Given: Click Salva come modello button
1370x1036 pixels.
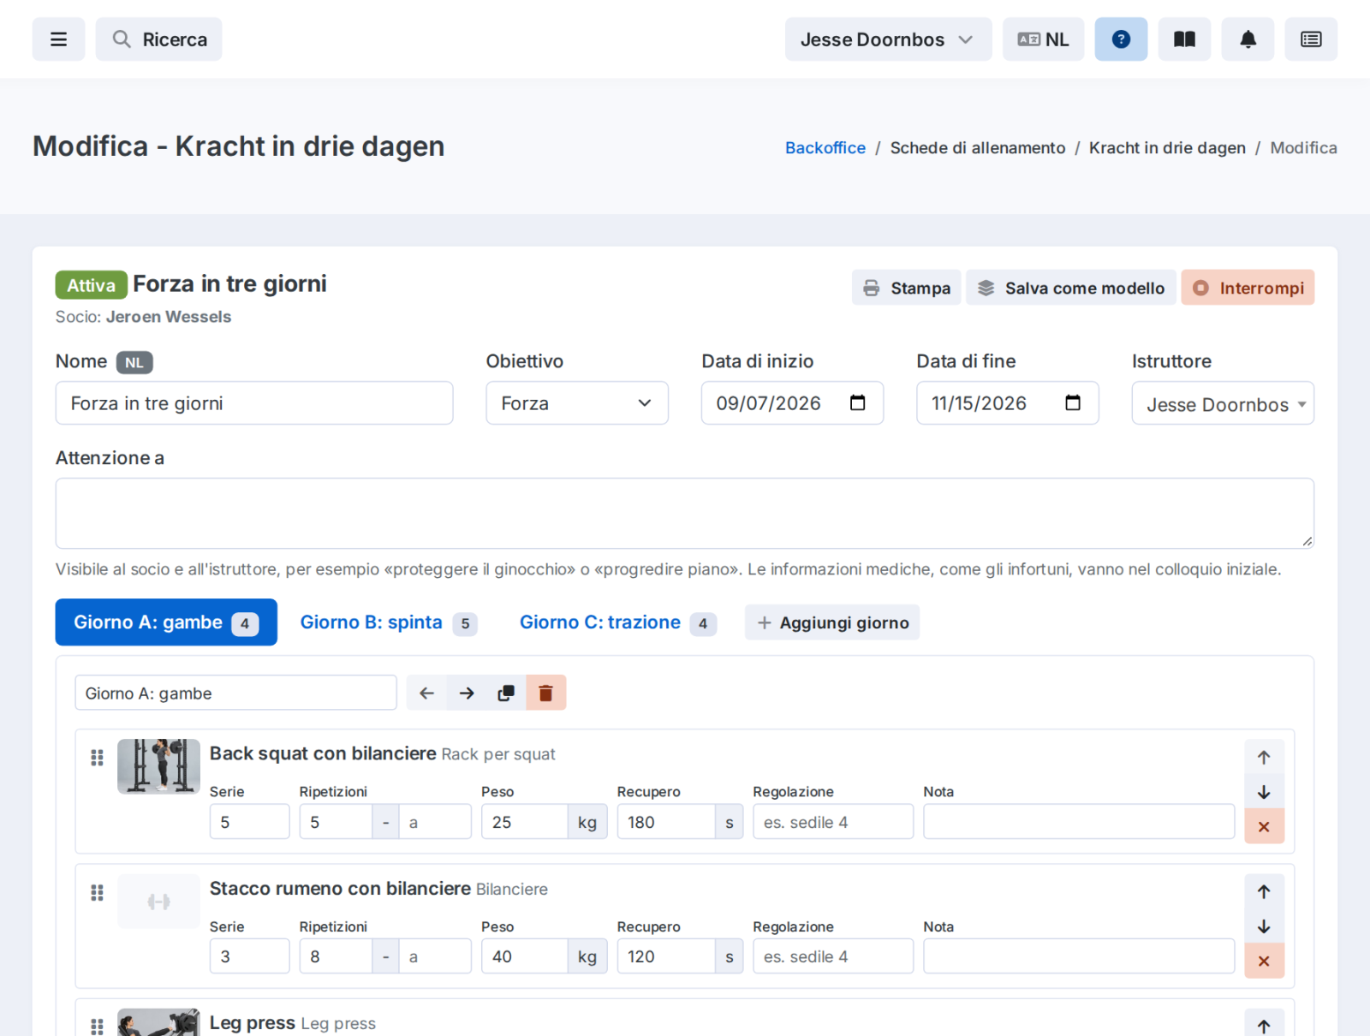Looking at the screenshot, I should pyautogui.click(x=1071, y=288).
